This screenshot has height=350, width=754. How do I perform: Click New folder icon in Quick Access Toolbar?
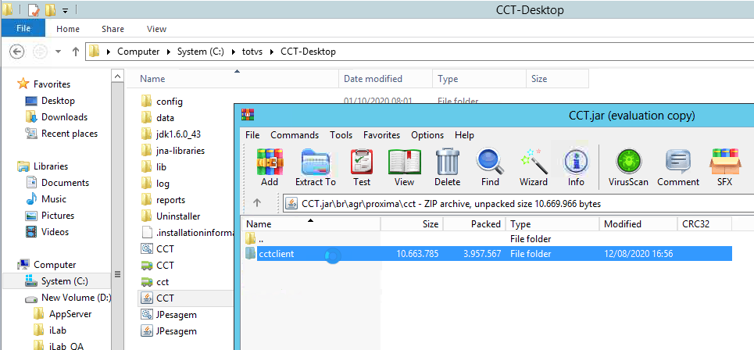pos(49,9)
